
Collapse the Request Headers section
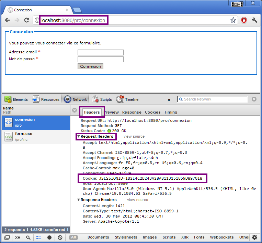pos(78,137)
